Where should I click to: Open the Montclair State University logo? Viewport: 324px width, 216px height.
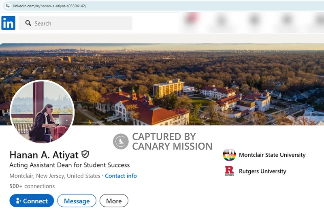pos(229,155)
